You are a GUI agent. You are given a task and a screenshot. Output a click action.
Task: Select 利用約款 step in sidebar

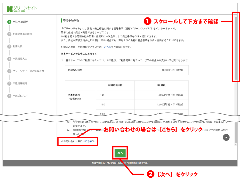[x=18, y=46]
